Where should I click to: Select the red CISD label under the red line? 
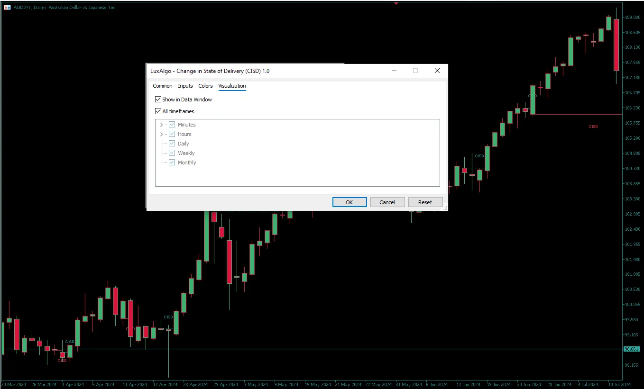point(593,127)
